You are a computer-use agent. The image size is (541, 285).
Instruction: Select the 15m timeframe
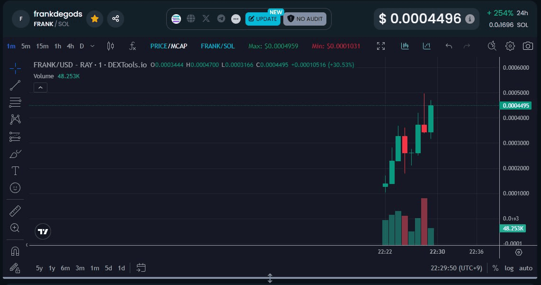[x=42, y=46]
